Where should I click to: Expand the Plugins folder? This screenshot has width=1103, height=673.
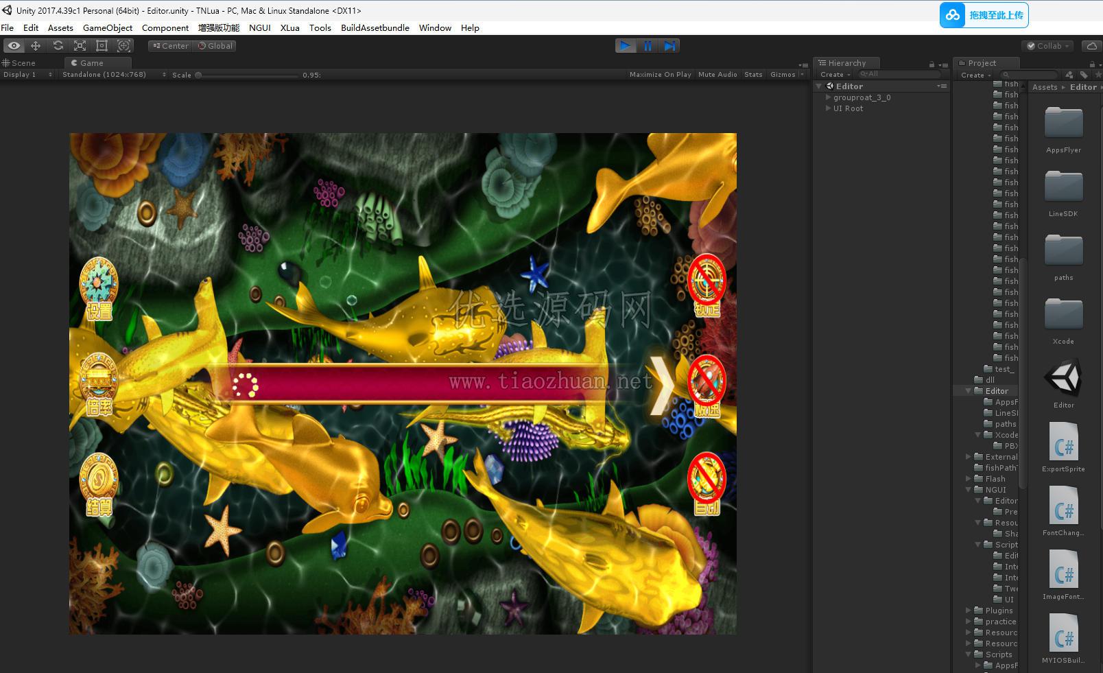[969, 611]
